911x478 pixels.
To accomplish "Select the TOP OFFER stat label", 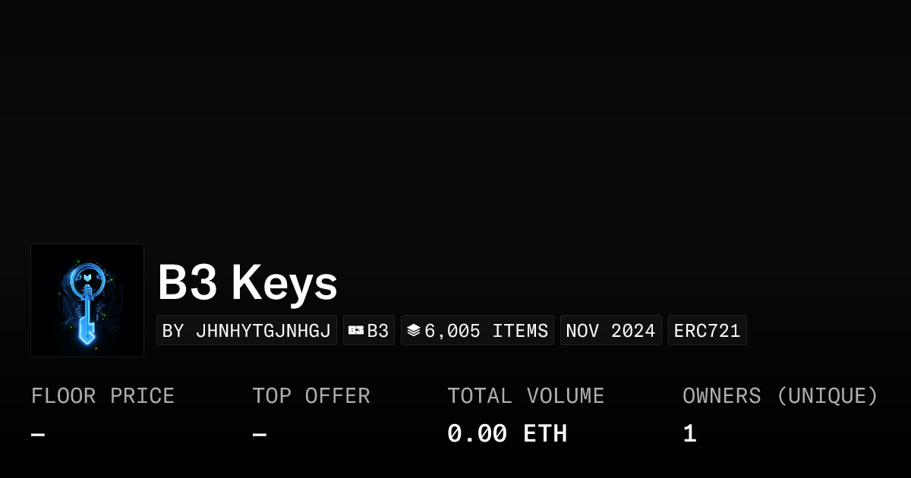I will (311, 396).
